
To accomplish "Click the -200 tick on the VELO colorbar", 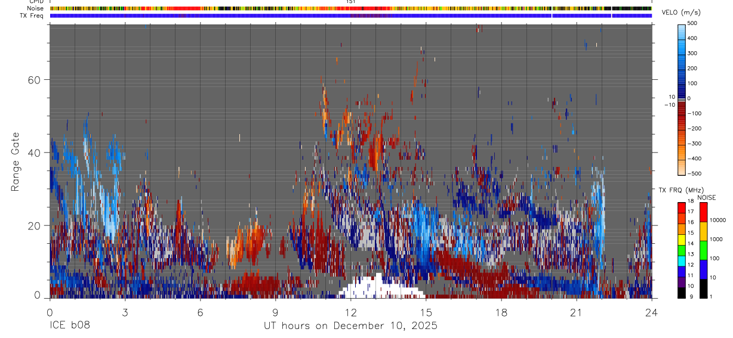I will [x=694, y=129].
